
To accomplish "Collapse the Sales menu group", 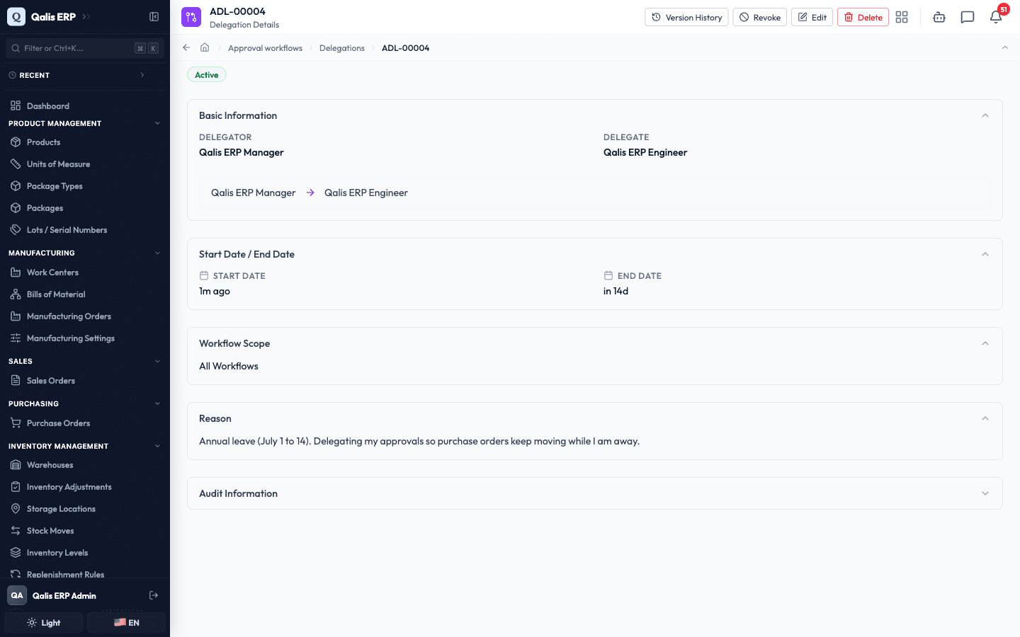I will point(157,361).
